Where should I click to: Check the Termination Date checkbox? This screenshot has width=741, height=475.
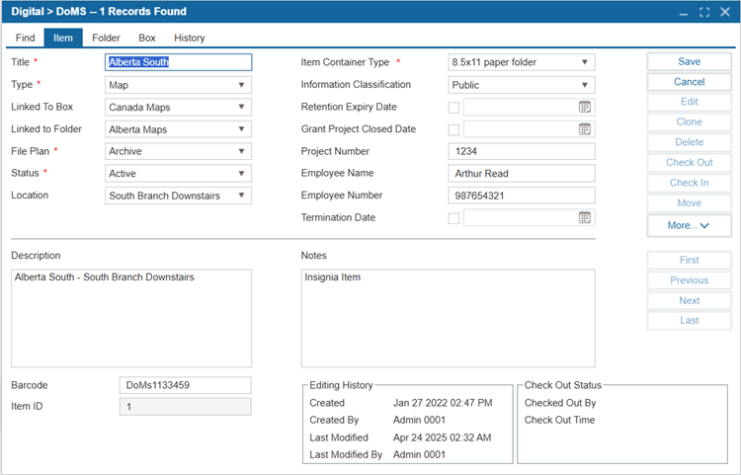click(x=453, y=218)
